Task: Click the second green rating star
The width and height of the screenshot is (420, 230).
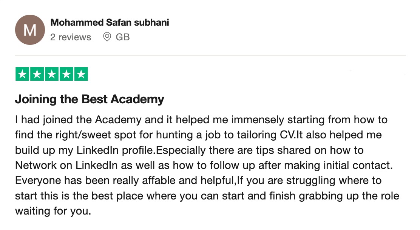Action: coord(37,74)
